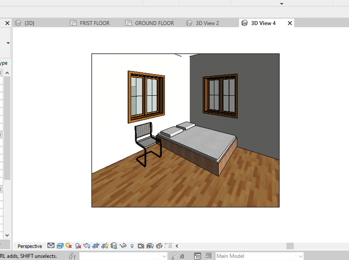
Task: Click the horizontal scrollbar thumb below the view
Action: pos(290,246)
